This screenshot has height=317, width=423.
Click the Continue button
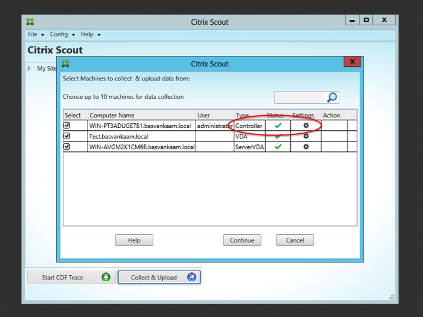click(x=242, y=240)
